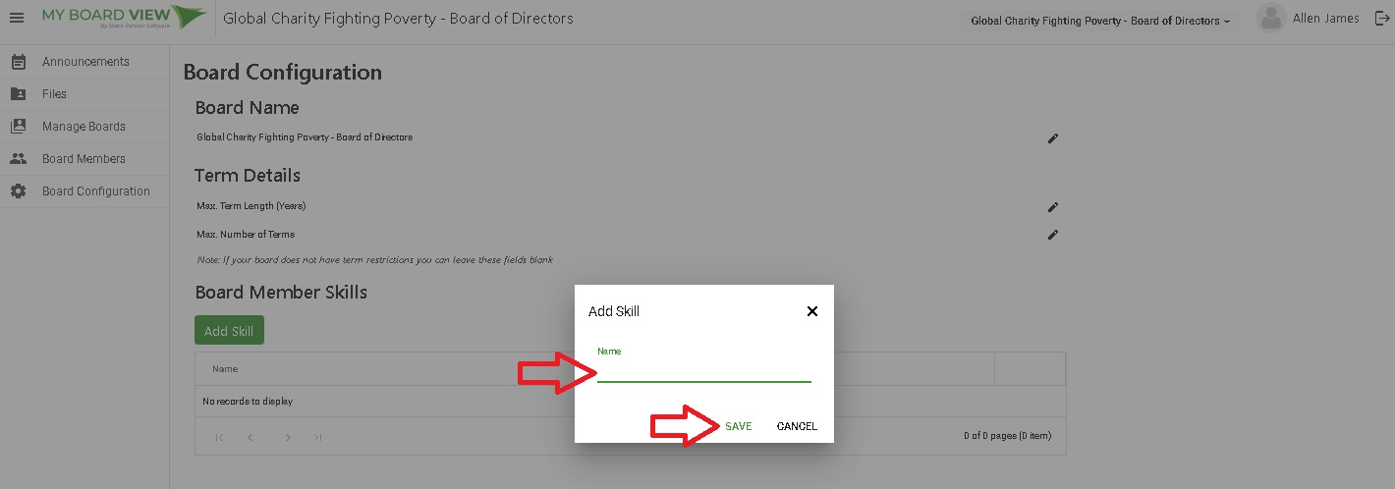The image size is (1395, 489).
Task: Go to next page in skills table
Action: 288,437
